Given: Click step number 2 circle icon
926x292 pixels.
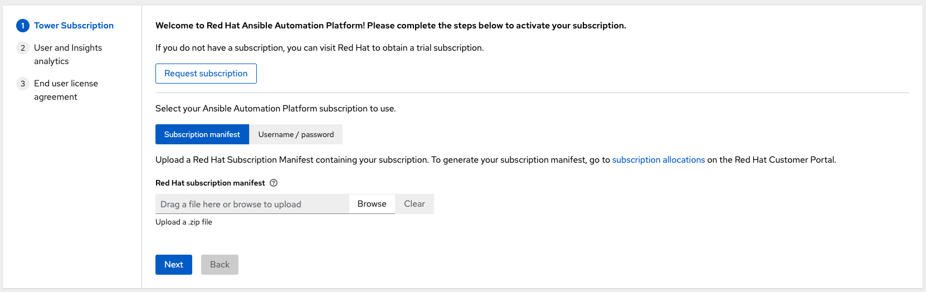Looking at the screenshot, I should tap(23, 48).
